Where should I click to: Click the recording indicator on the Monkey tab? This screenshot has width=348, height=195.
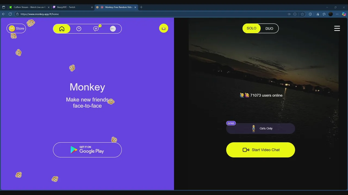tap(102, 7)
